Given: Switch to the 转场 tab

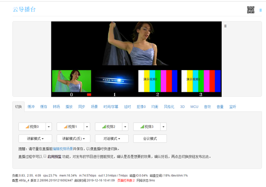Looking at the screenshot, I should click(56, 107).
